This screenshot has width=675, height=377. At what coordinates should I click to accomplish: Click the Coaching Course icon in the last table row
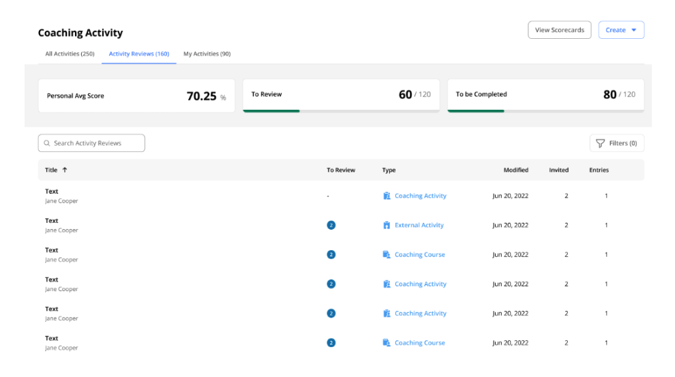pyautogui.click(x=387, y=343)
